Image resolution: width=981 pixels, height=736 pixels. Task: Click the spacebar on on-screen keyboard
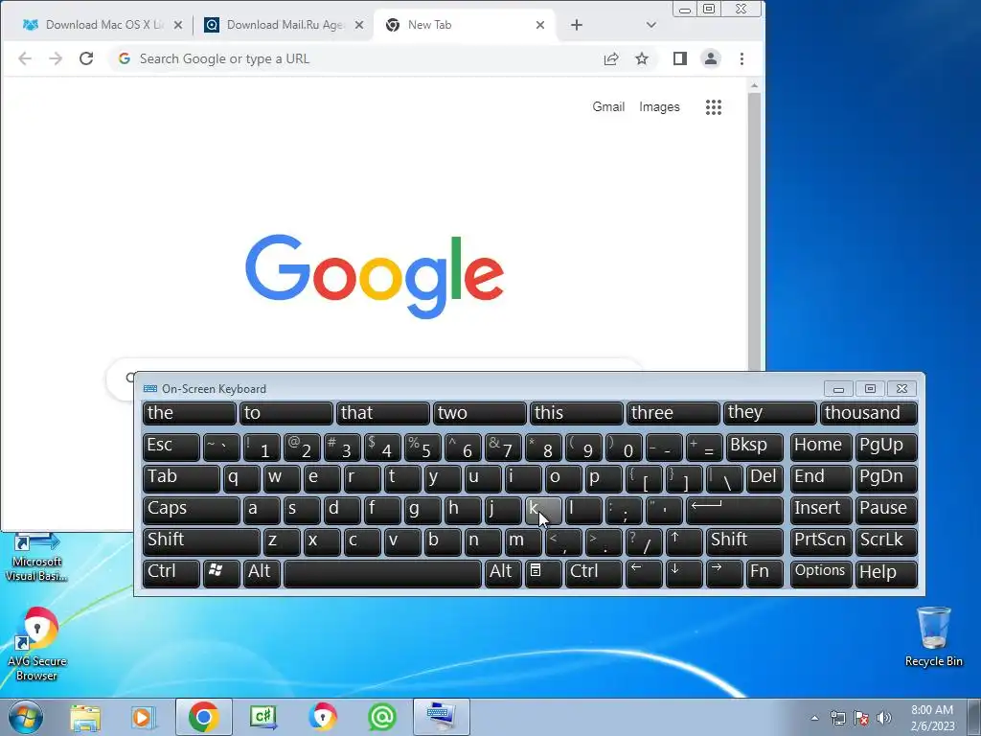[382, 573]
